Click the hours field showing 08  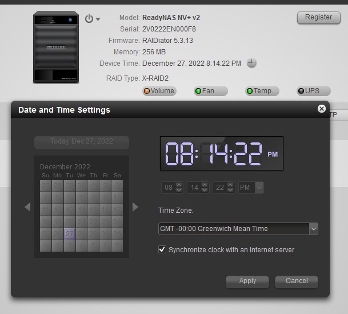(x=169, y=188)
